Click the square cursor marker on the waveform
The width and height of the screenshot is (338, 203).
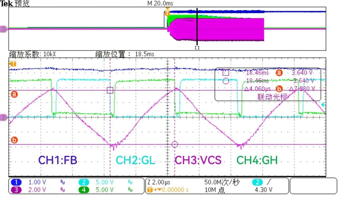(x=110, y=90)
